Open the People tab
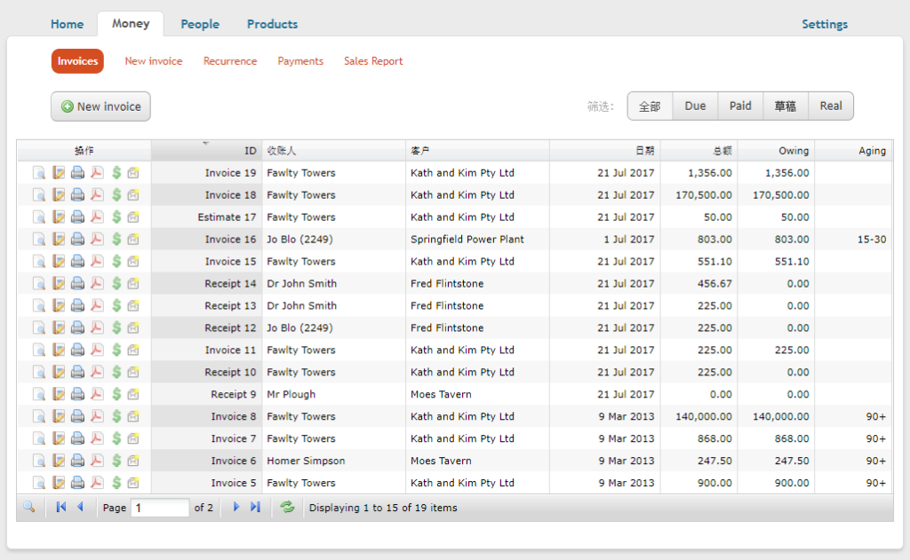 click(200, 24)
